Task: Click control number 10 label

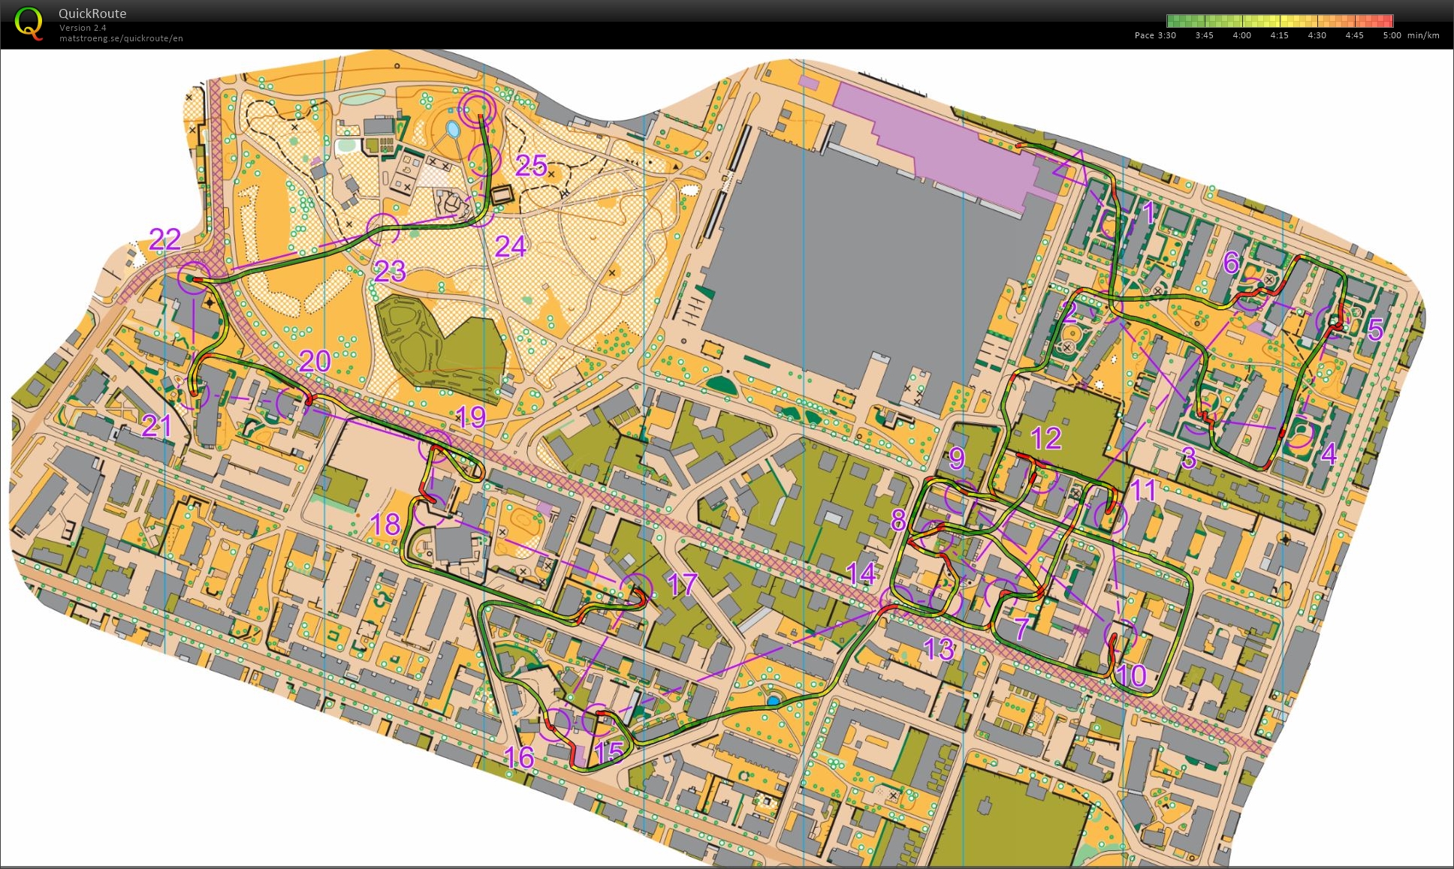Action: pyautogui.click(x=1131, y=675)
